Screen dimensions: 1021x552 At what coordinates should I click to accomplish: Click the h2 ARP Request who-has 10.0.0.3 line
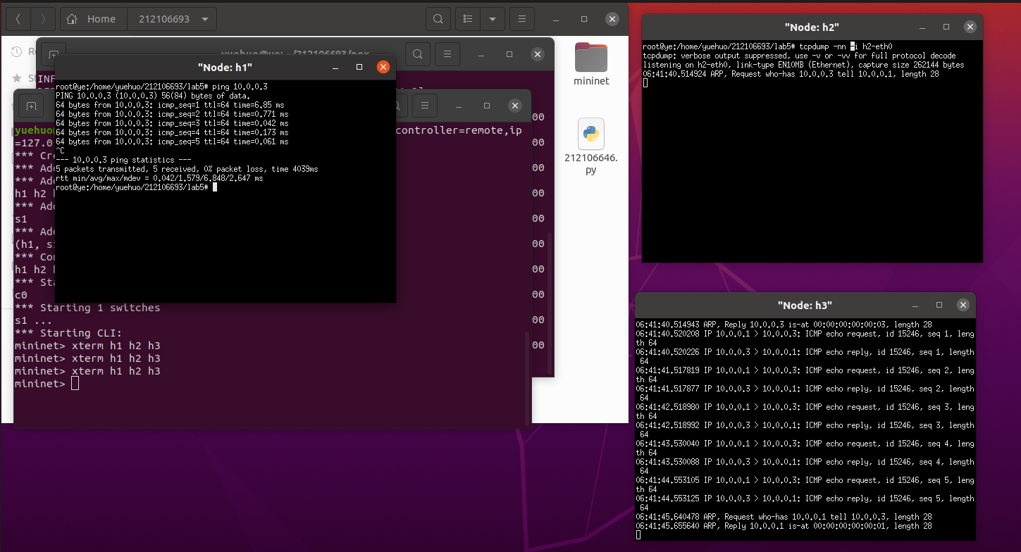[x=791, y=74]
